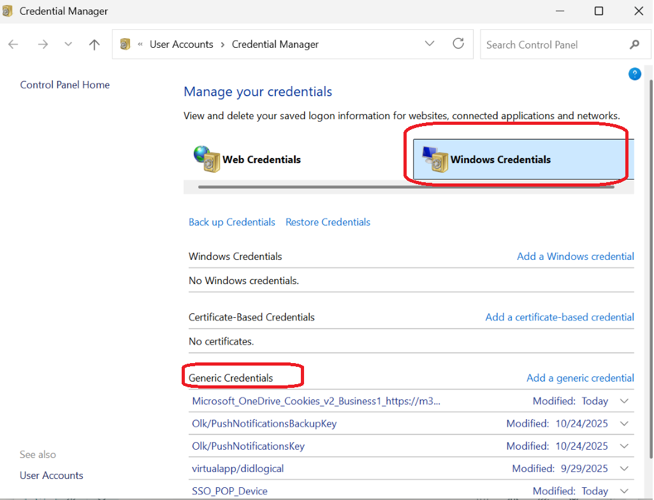The image size is (654, 500).
Task: Go back using the back arrow
Action: coord(13,44)
